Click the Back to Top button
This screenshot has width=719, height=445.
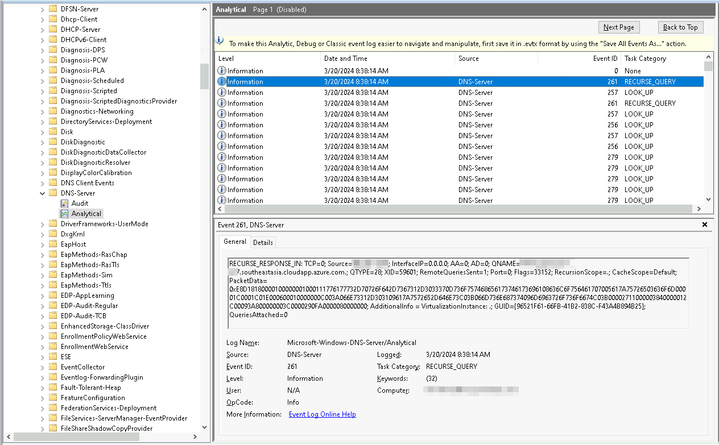point(680,27)
